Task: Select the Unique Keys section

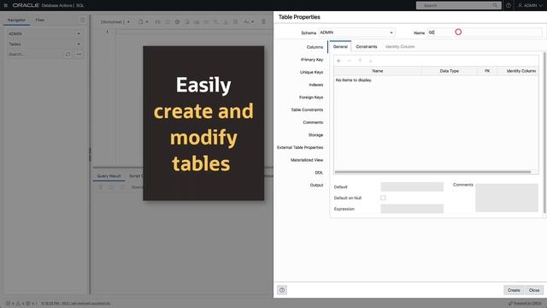Action: (311, 72)
